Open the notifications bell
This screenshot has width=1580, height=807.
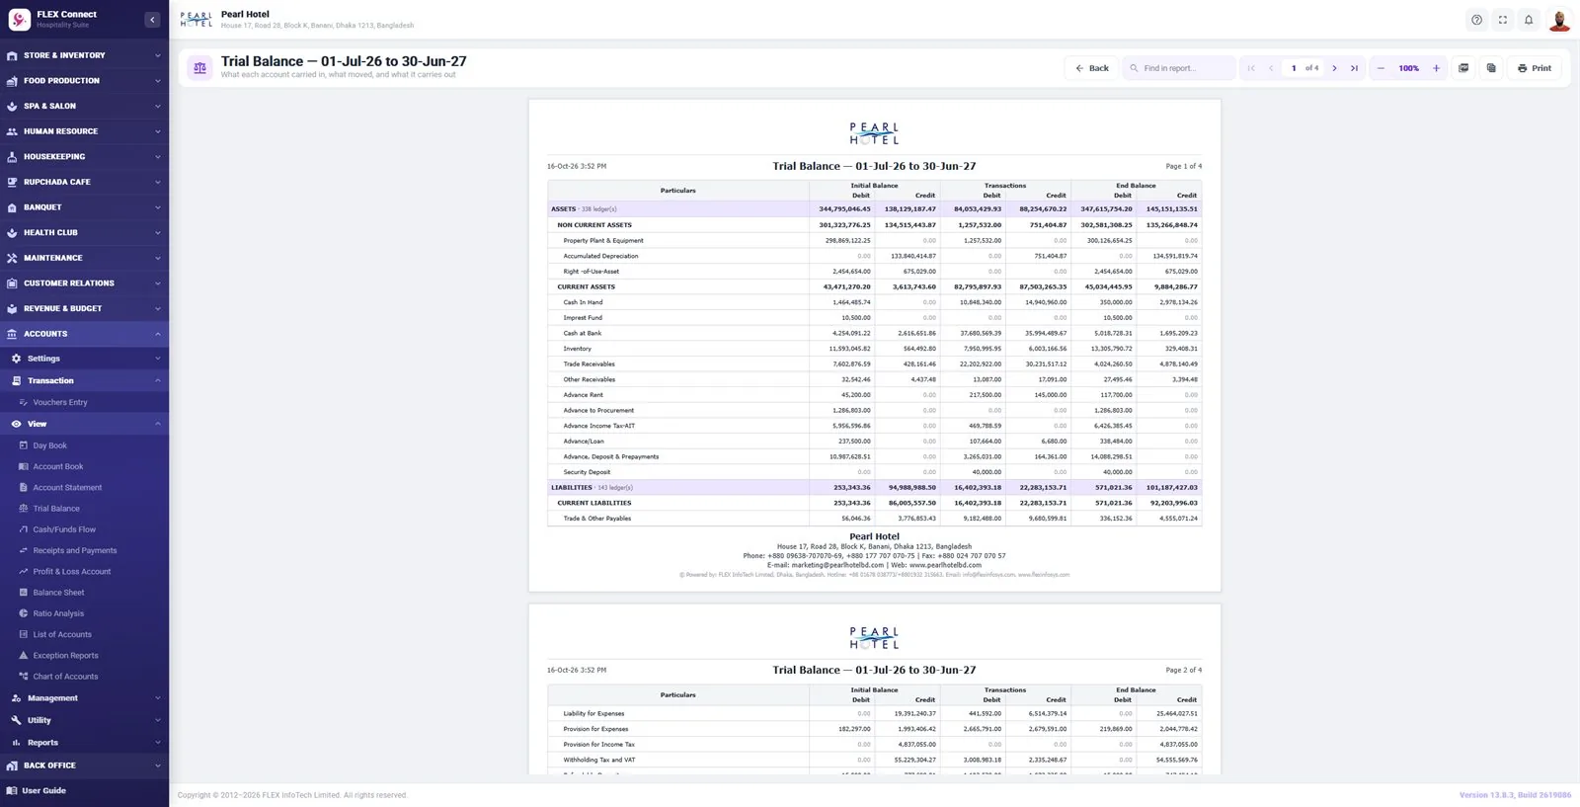coord(1529,20)
